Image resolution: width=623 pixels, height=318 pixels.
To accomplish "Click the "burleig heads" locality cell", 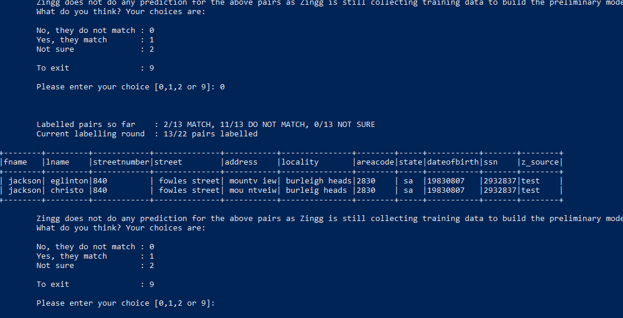I will 317,190.
